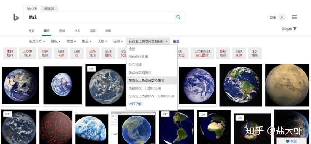The height and width of the screenshot is (144, 311).
Task: Open the tan Mars globe thumbnail
Action: pos(287,85)
